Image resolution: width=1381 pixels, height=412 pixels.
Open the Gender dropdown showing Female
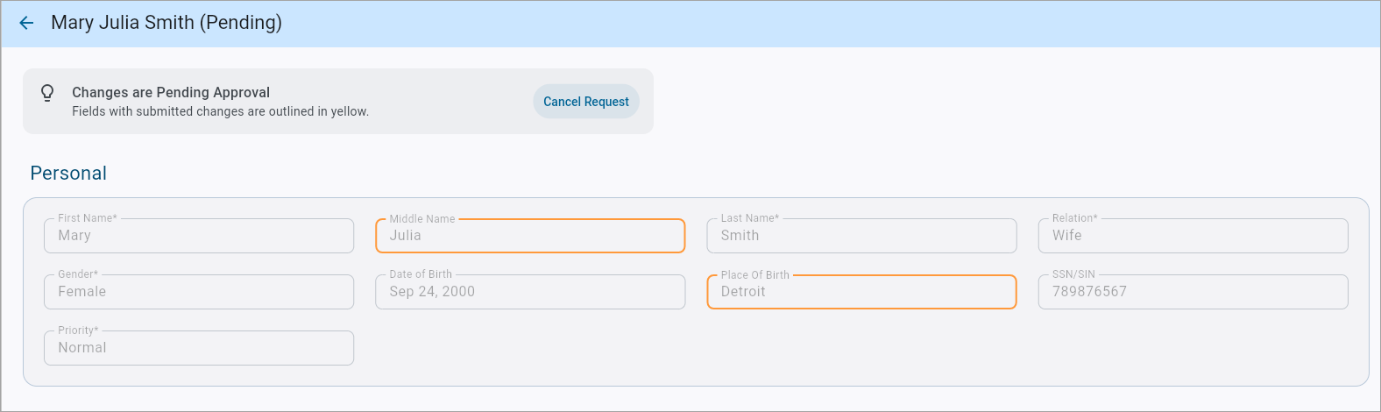[199, 292]
